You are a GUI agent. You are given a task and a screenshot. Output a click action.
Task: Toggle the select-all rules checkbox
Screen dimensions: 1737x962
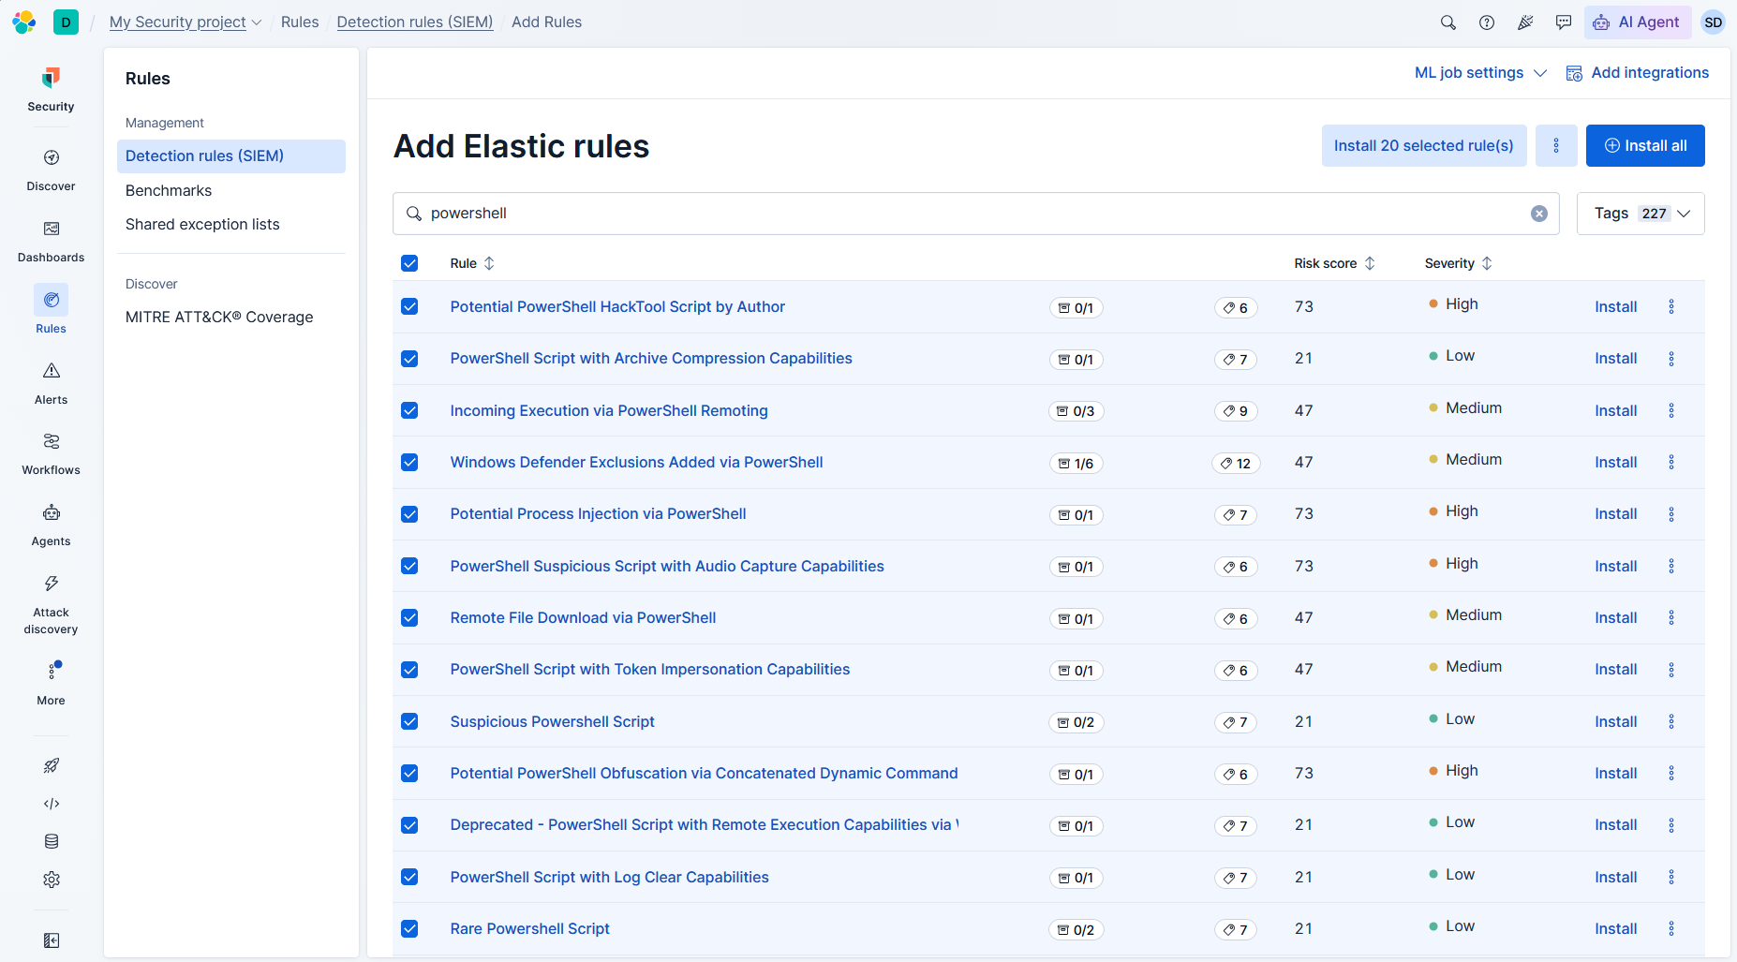pyautogui.click(x=409, y=263)
